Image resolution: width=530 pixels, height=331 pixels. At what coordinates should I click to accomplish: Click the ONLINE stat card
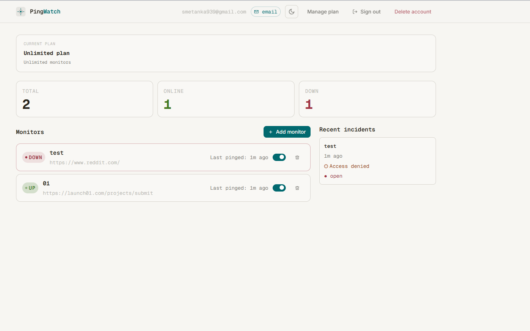[x=226, y=99]
